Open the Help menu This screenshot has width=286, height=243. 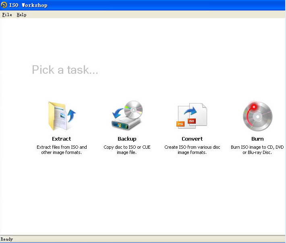pyautogui.click(x=21, y=15)
